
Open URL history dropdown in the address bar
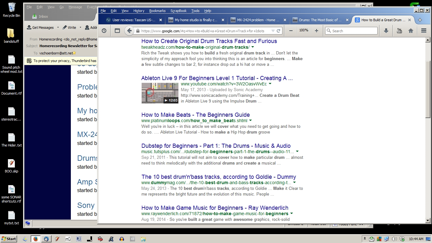pyautogui.click(x=273, y=31)
